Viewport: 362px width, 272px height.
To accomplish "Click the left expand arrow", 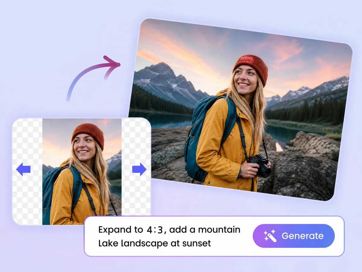I will point(23,169).
